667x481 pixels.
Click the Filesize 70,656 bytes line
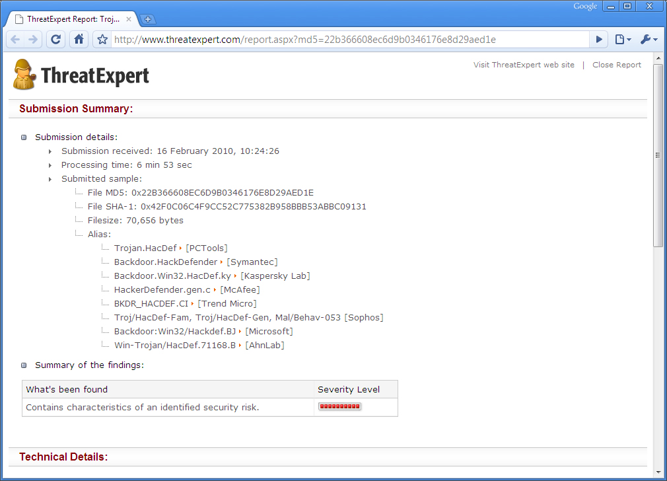tap(135, 221)
